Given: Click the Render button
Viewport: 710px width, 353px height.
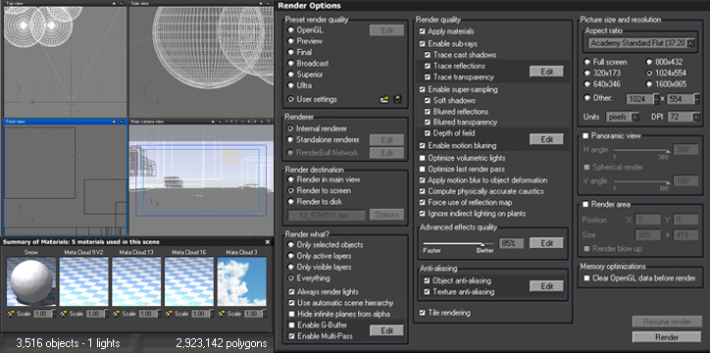Looking at the screenshot, I should click(x=667, y=337).
